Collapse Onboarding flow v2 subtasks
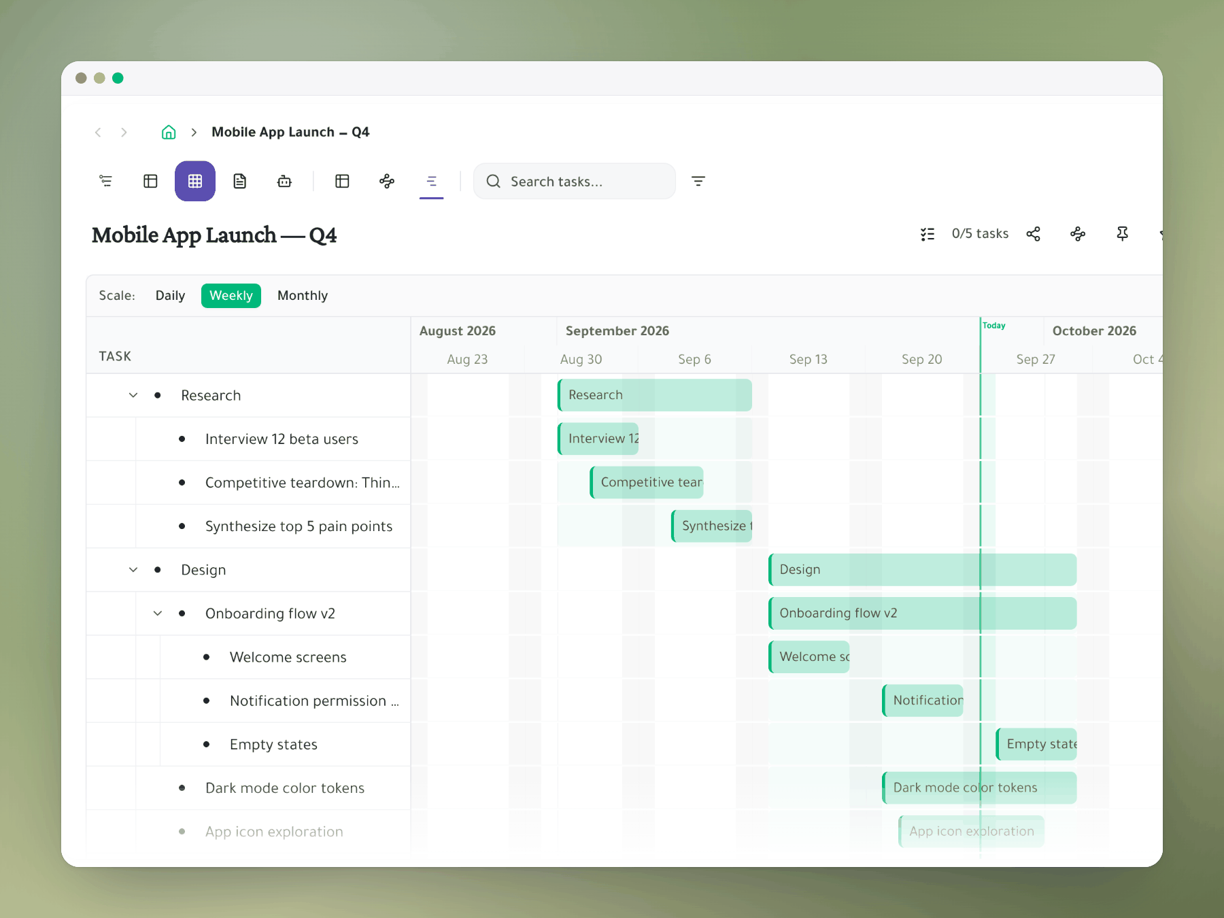1224x918 pixels. coord(158,613)
